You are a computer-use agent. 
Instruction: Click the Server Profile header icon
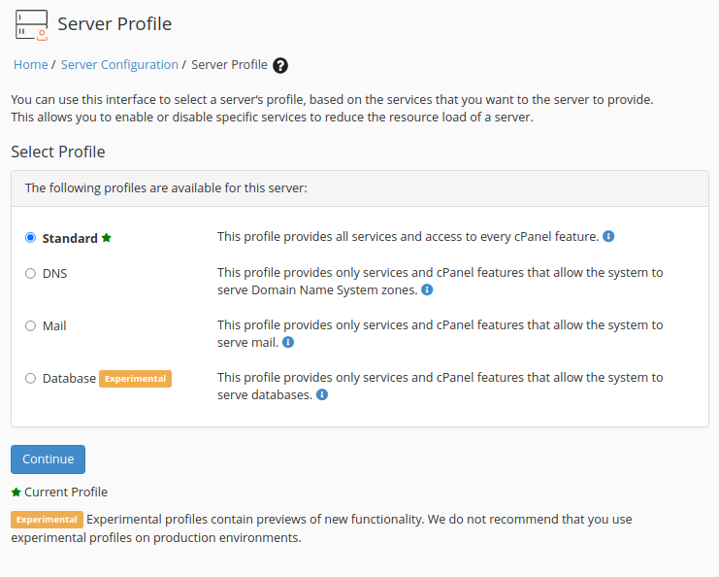pyautogui.click(x=31, y=24)
